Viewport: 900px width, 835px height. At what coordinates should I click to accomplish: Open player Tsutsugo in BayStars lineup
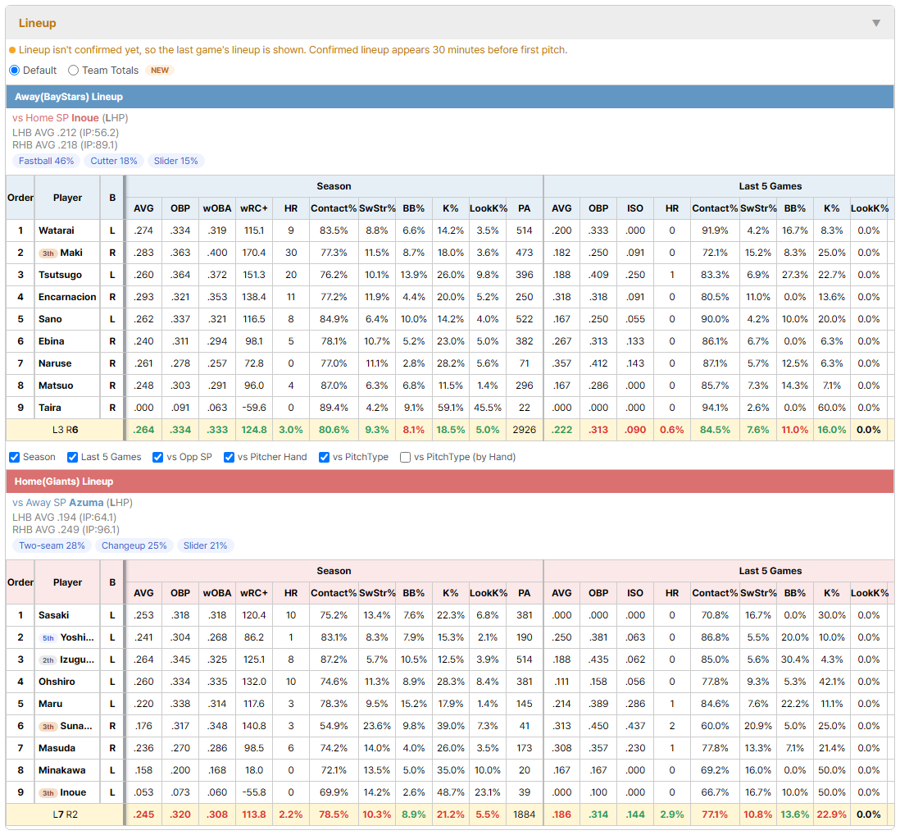point(61,275)
